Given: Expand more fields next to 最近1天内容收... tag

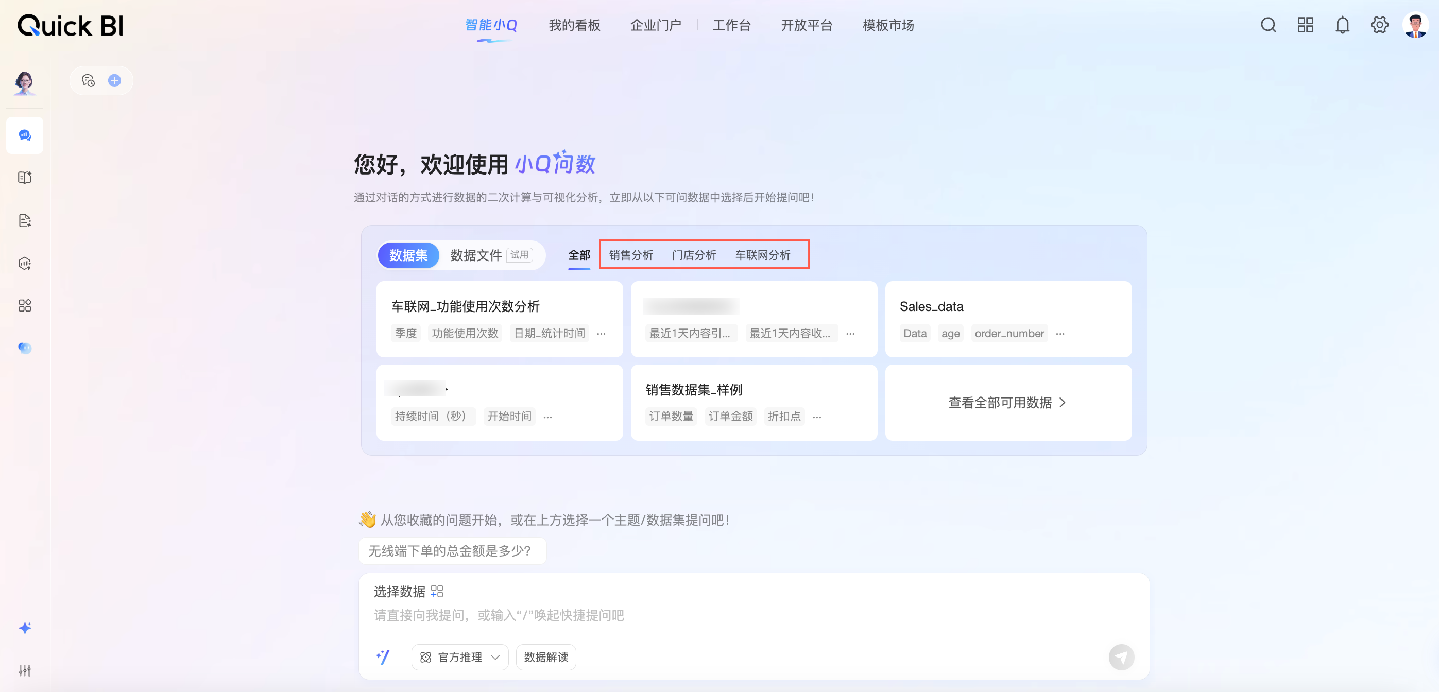Looking at the screenshot, I should point(850,334).
